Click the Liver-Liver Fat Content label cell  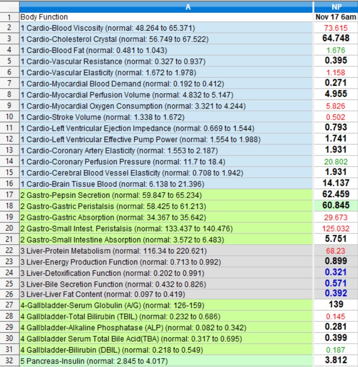166,295
